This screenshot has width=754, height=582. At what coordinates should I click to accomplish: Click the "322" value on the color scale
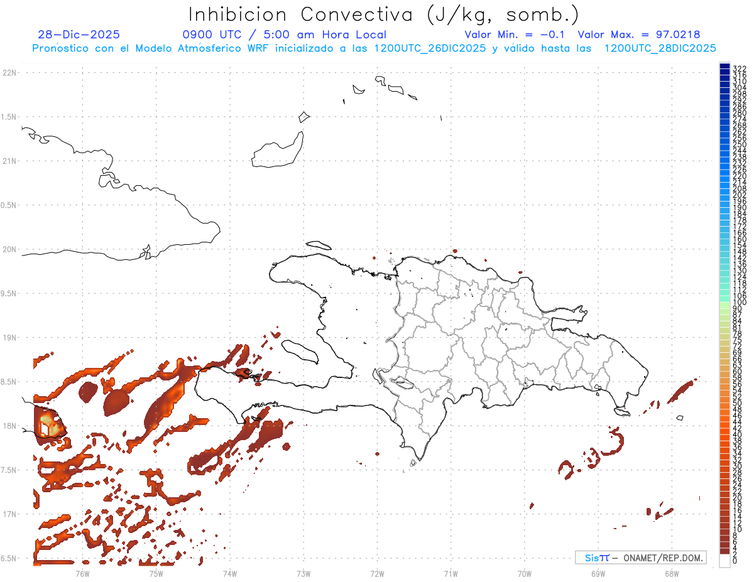point(740,68)
